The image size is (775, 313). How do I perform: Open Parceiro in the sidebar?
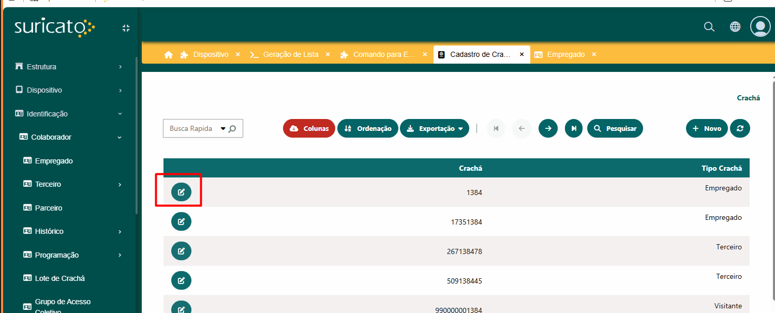click(x=49, y=208)
